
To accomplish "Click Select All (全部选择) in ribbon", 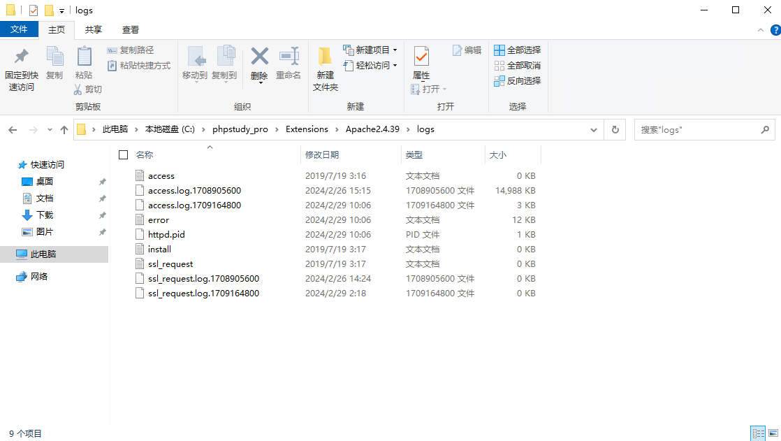I will click(x=517, y=50).
